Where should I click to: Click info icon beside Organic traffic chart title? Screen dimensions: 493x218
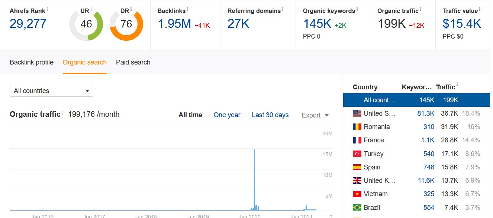63,113
